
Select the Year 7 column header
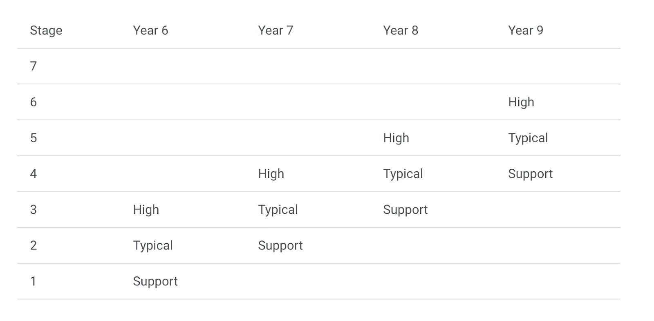275,30
